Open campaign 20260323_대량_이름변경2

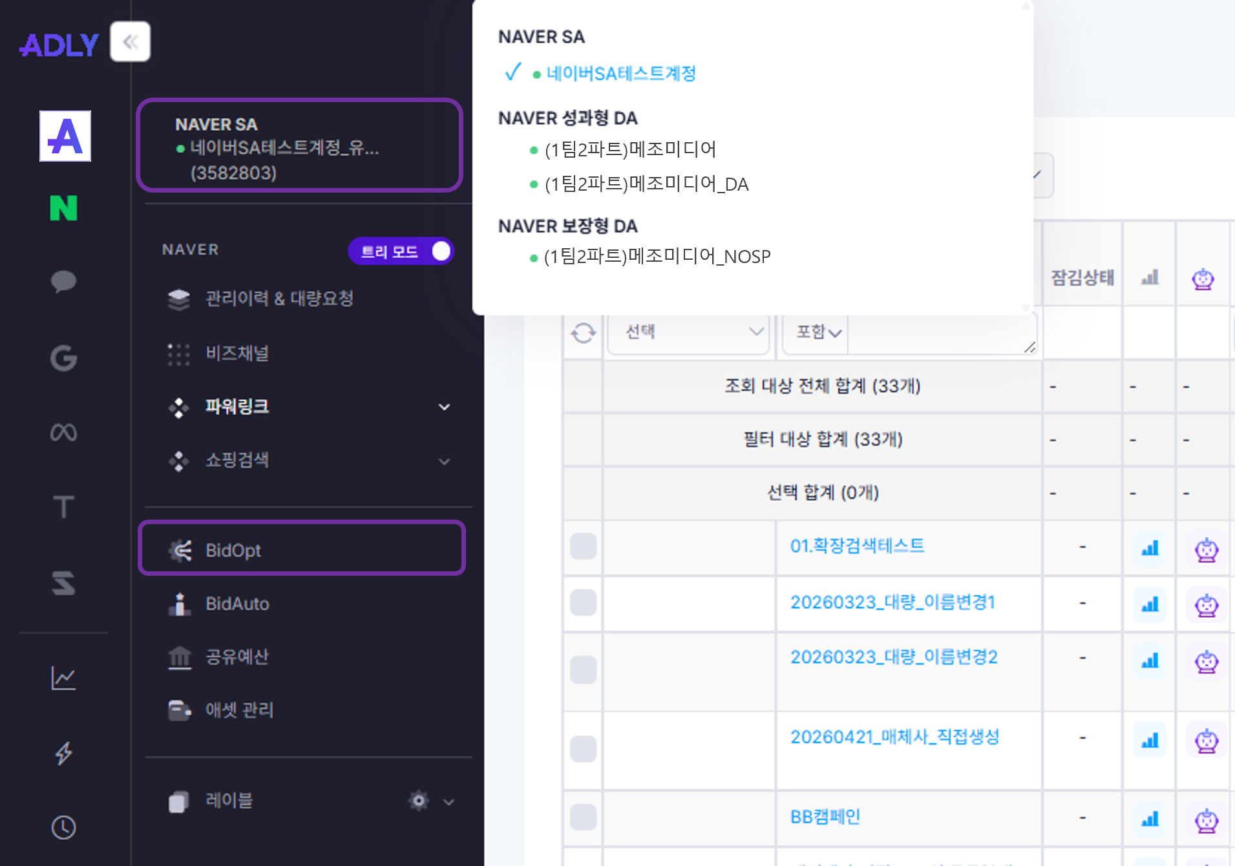pos(894,657)
